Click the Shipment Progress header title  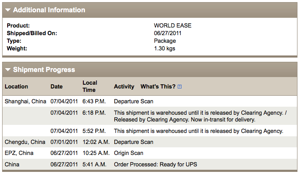coord(44,70)
